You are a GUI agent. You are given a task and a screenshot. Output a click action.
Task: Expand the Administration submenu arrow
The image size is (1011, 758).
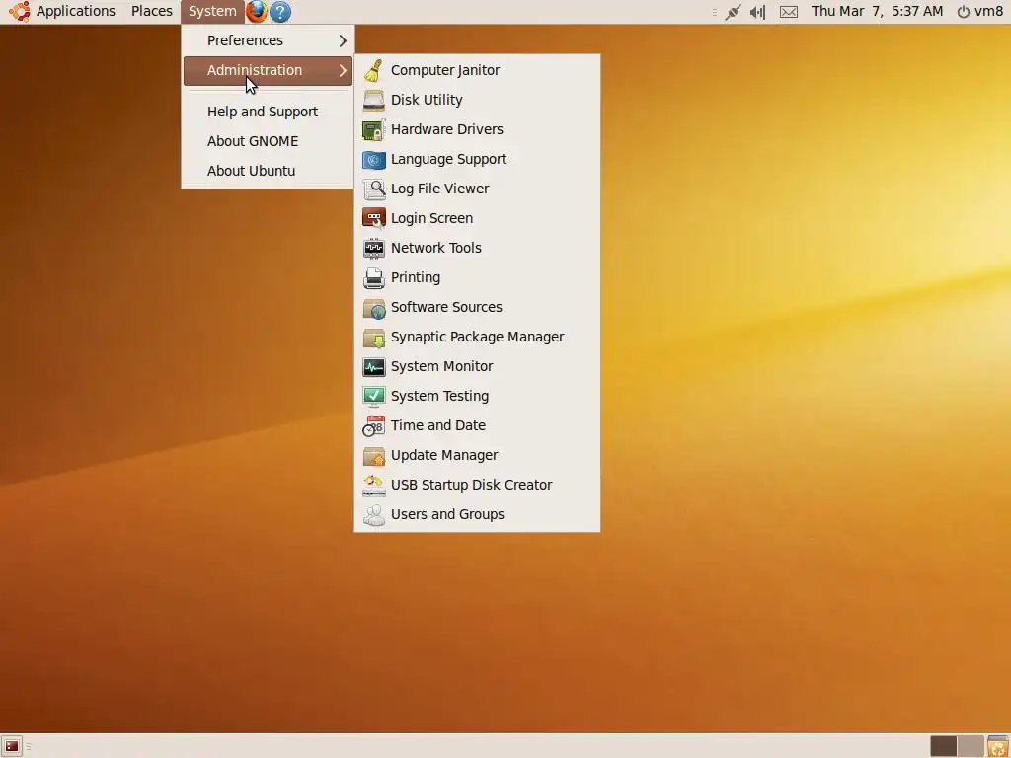pos(343,70)
